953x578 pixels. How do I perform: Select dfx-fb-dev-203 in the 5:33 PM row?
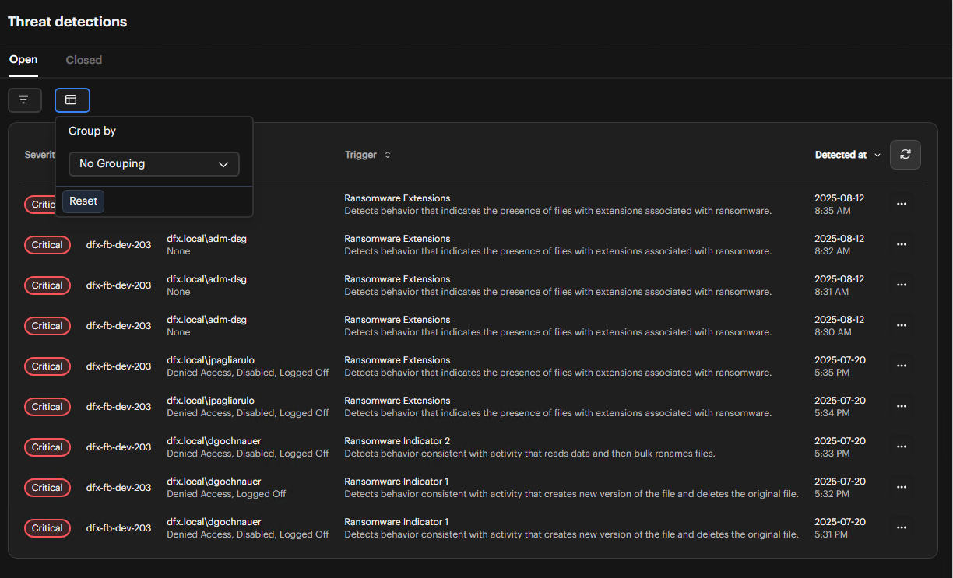pyautogui.click(x=118, y=447)
